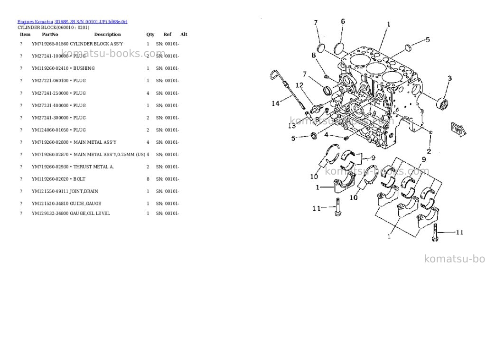Viewport: 486px width, 344px height.
Task: Select part number YM121520-34810
Action: click(x=50, y=204)
